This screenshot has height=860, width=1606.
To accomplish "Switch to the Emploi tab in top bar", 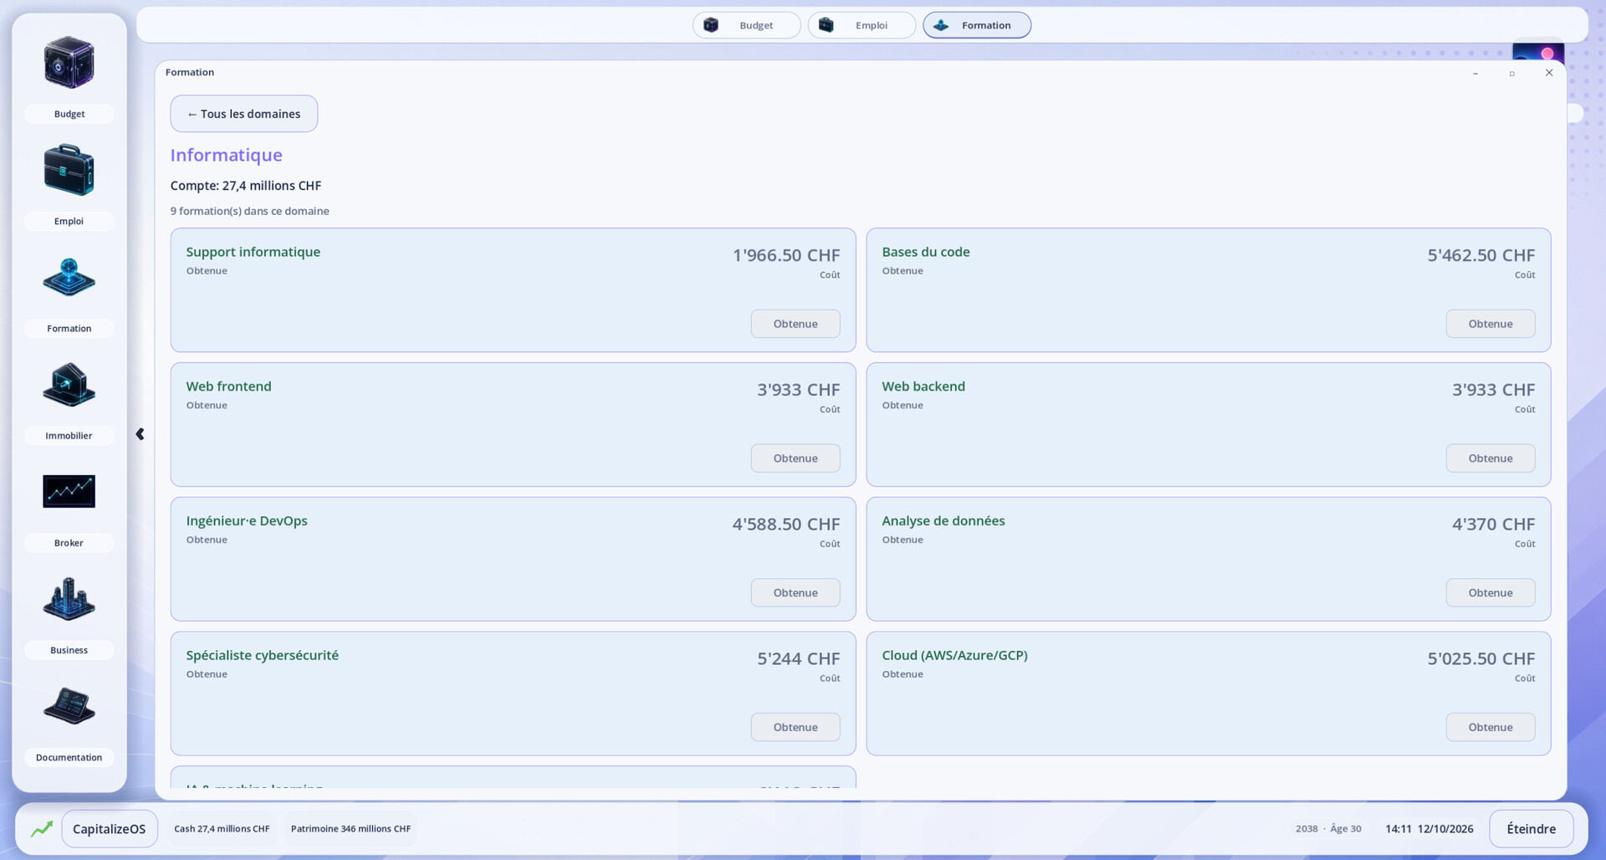I will point(862,25).
